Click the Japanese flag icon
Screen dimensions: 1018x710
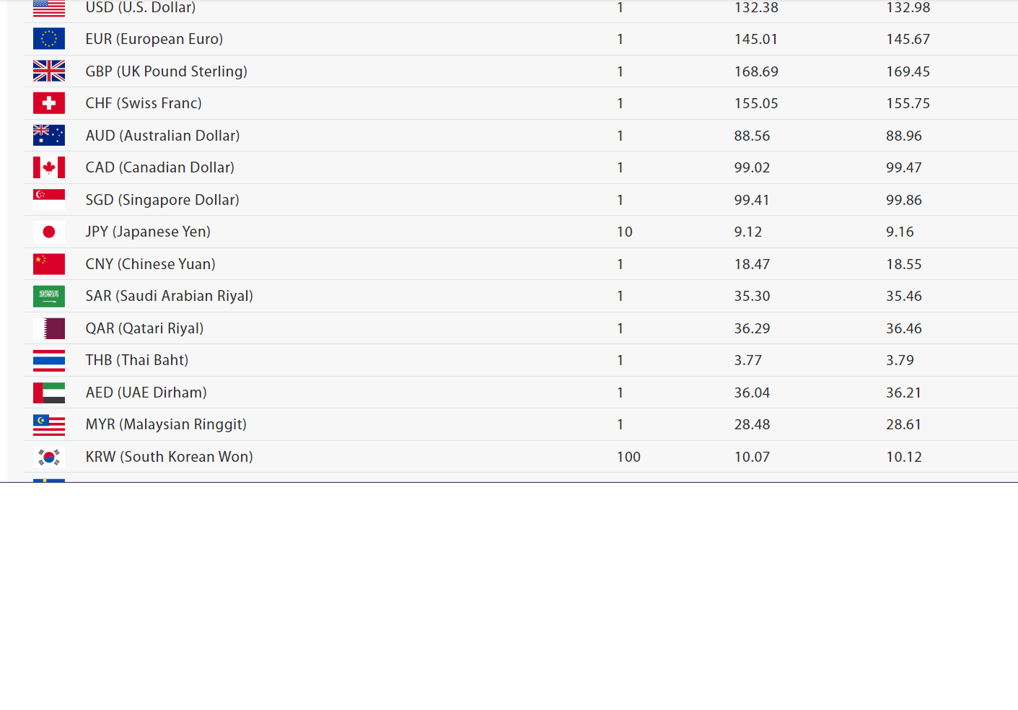pos(49,232)
